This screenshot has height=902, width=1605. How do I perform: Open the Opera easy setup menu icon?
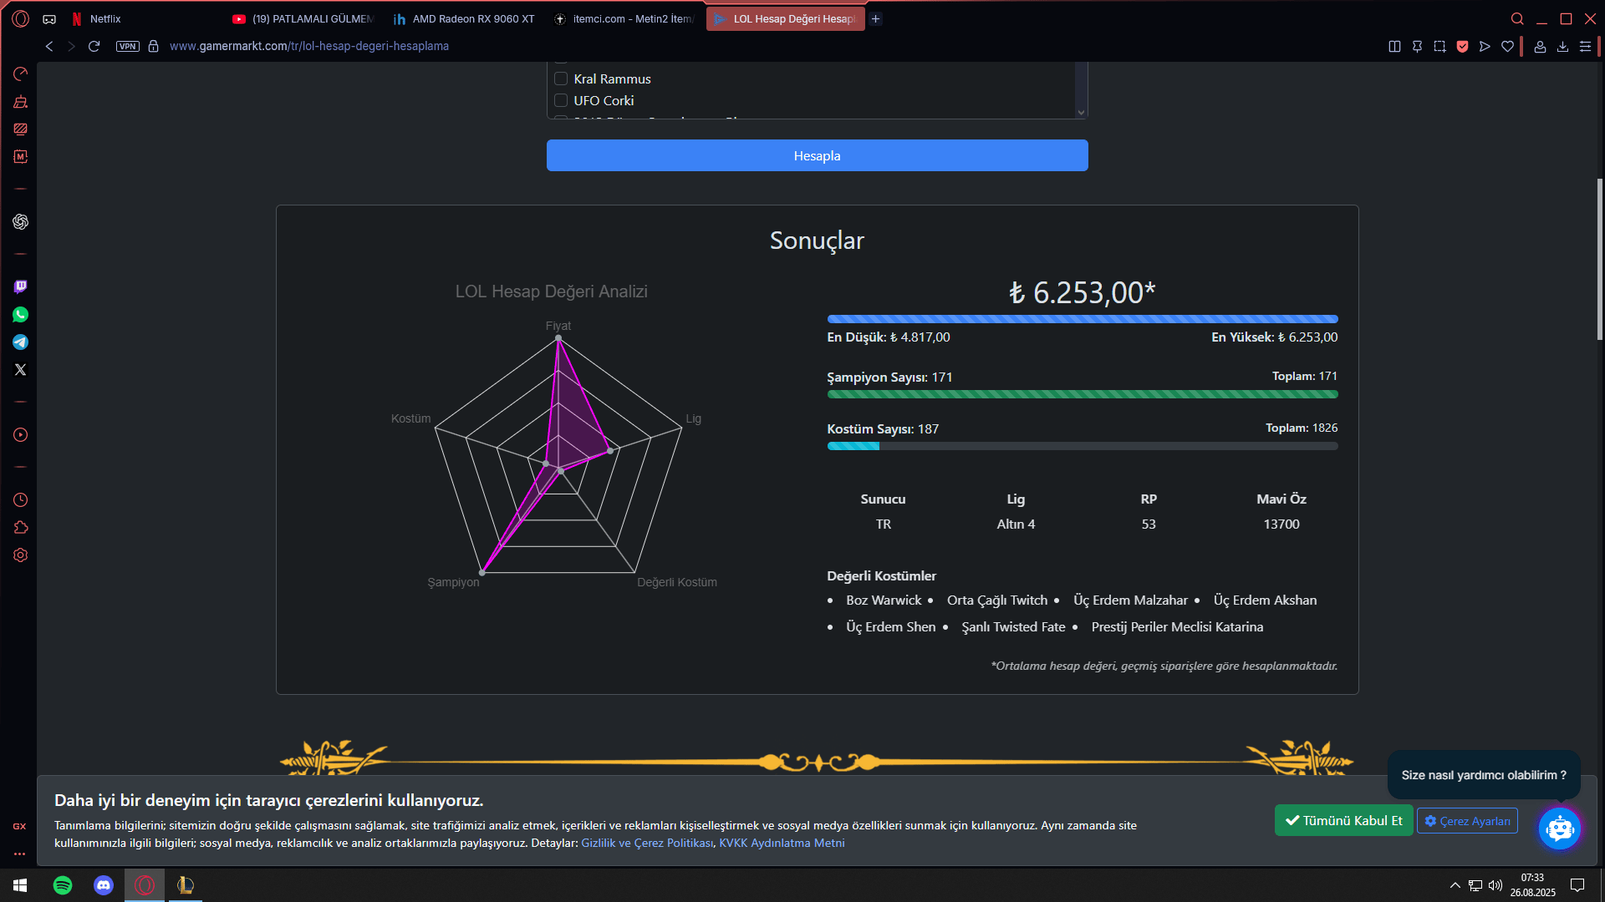tap(1585, 46)
